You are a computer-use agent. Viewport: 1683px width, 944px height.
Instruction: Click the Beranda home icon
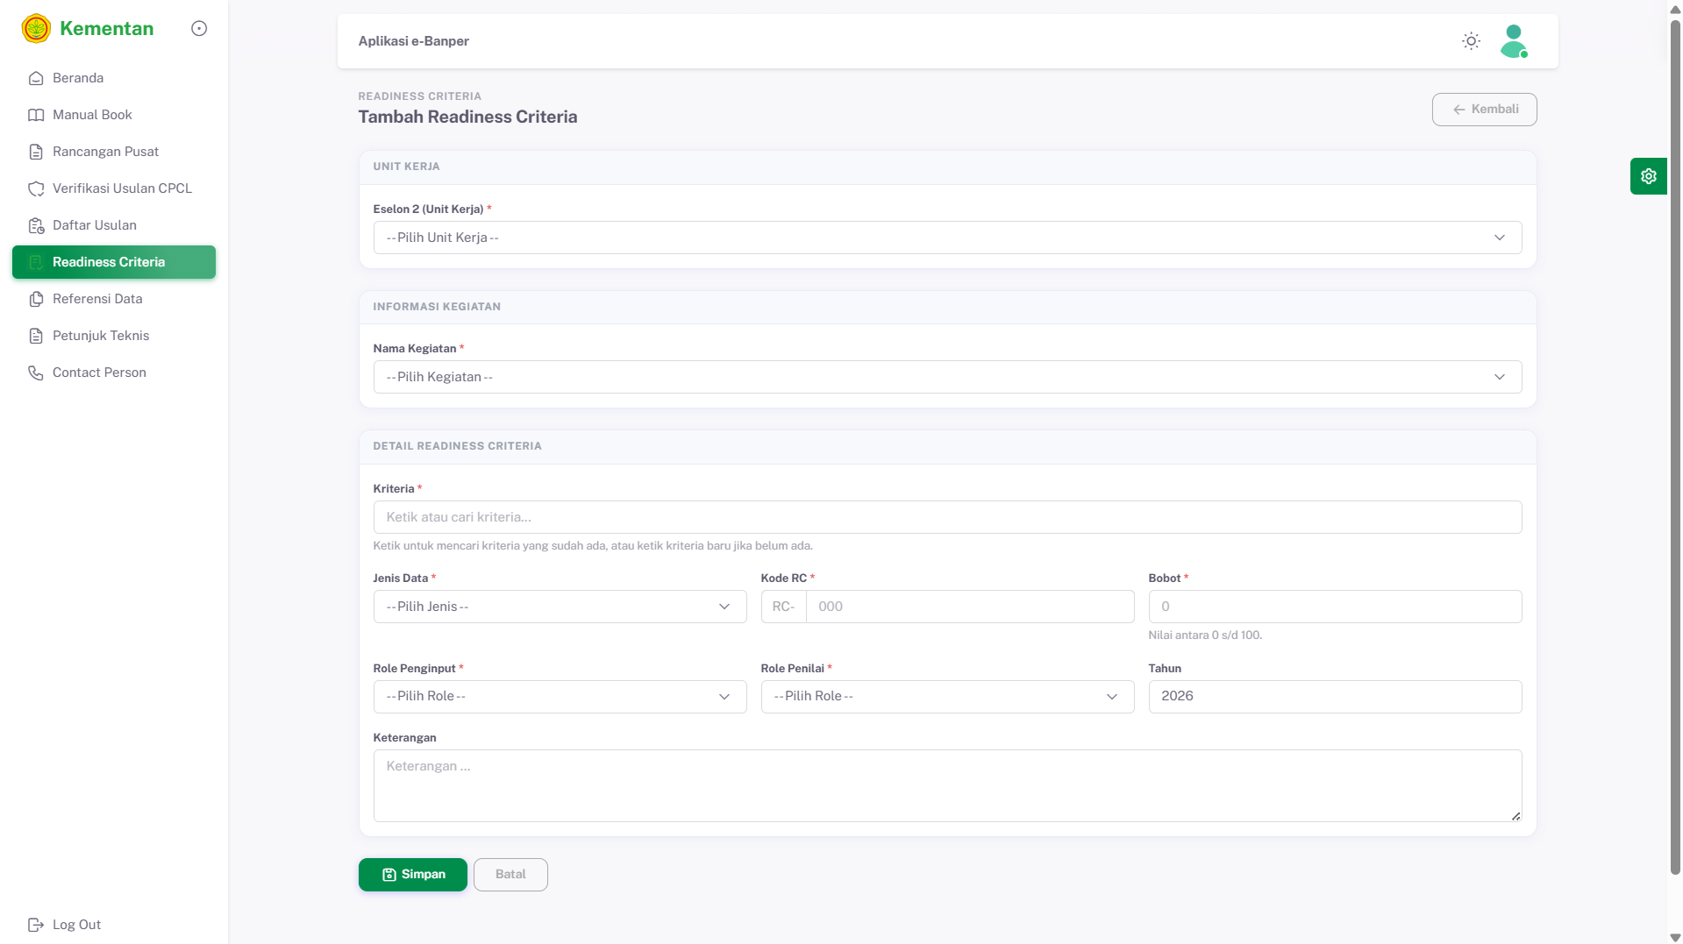tap(36, 78)
